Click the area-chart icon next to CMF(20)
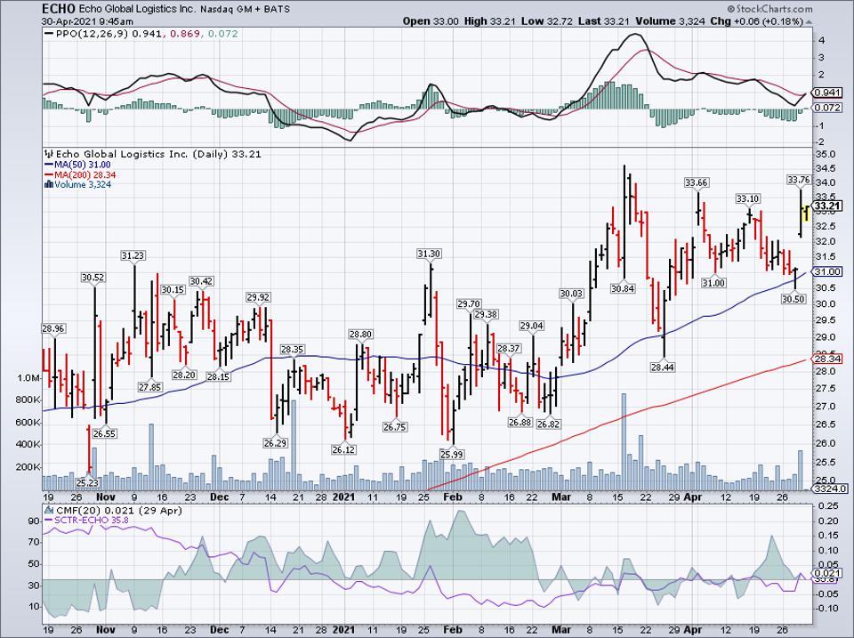The image size is (854, 638). tap(49, 511)
